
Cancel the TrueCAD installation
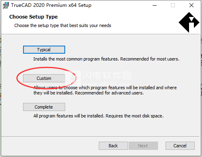click(x=180, y=146)
